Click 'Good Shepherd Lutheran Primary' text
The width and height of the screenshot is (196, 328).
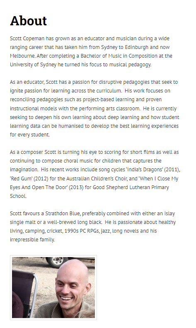coord(131,187)
